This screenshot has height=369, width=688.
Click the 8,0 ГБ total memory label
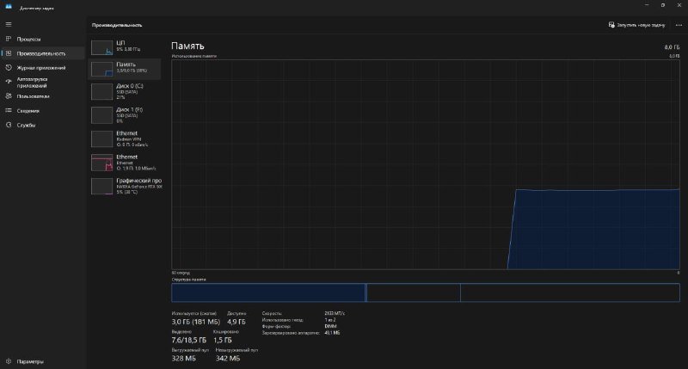[x=672, y=47]
